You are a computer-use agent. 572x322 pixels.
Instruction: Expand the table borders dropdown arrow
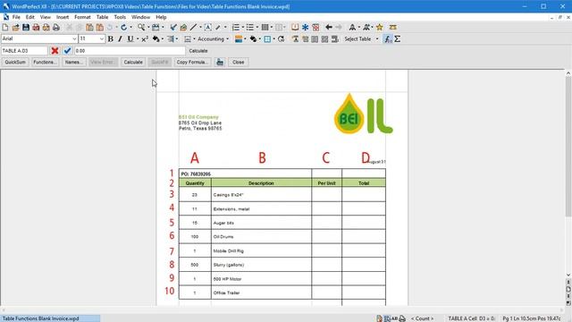(273, 39)
